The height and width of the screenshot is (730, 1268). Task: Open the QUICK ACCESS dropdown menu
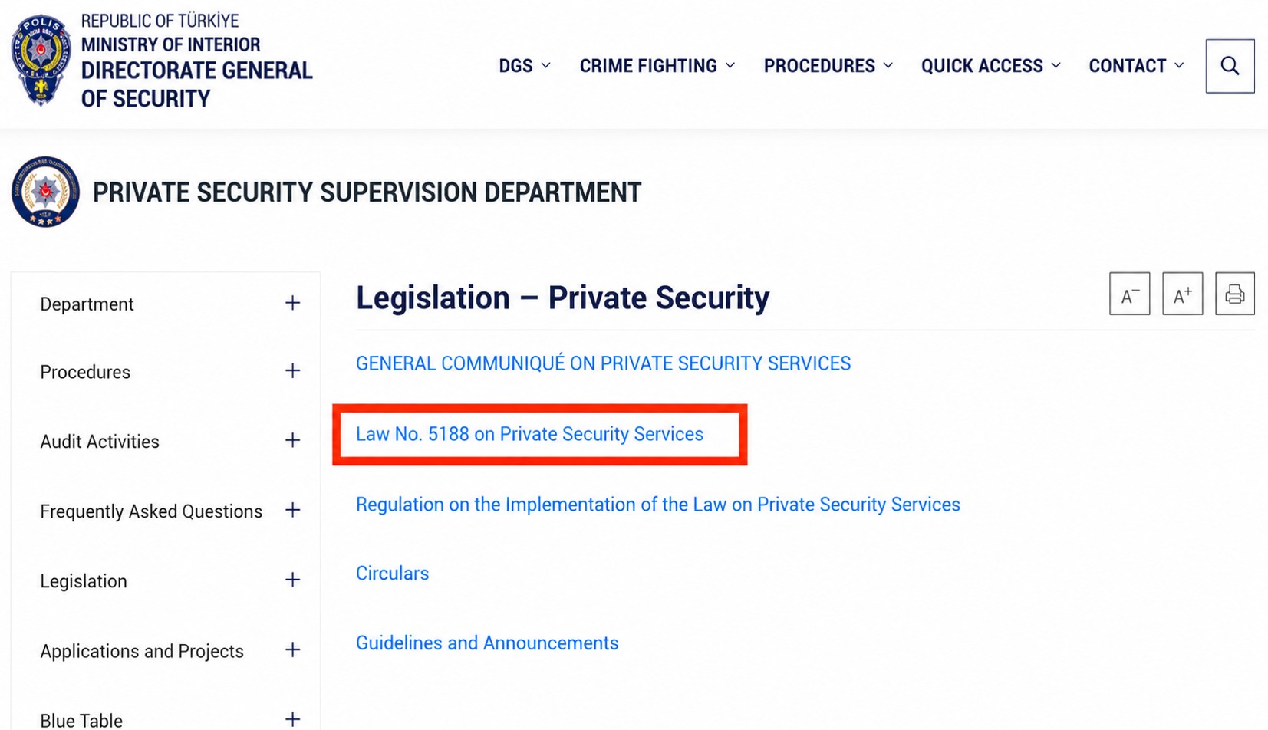[x=991, y=66]
